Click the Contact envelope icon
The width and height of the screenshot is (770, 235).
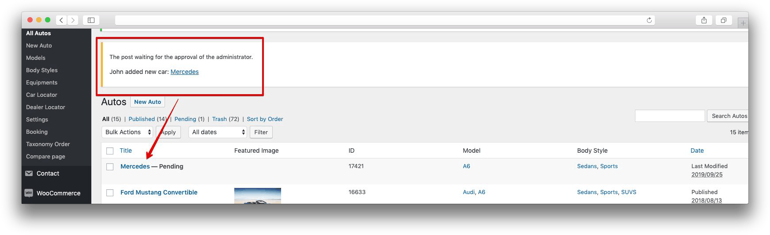point(29,173)
